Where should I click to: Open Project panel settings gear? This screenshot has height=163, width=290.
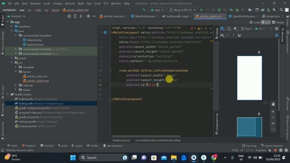(88, 16)
